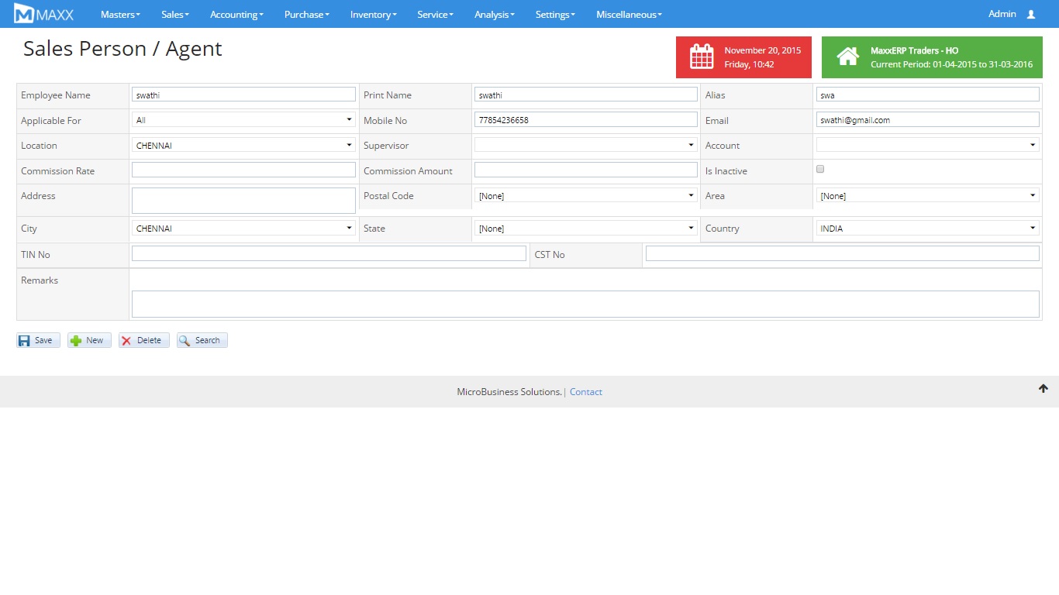Click the home icon in green panel
This screenshot has height=595, width=1059.
pyautogui.click(x=847, y=57)
